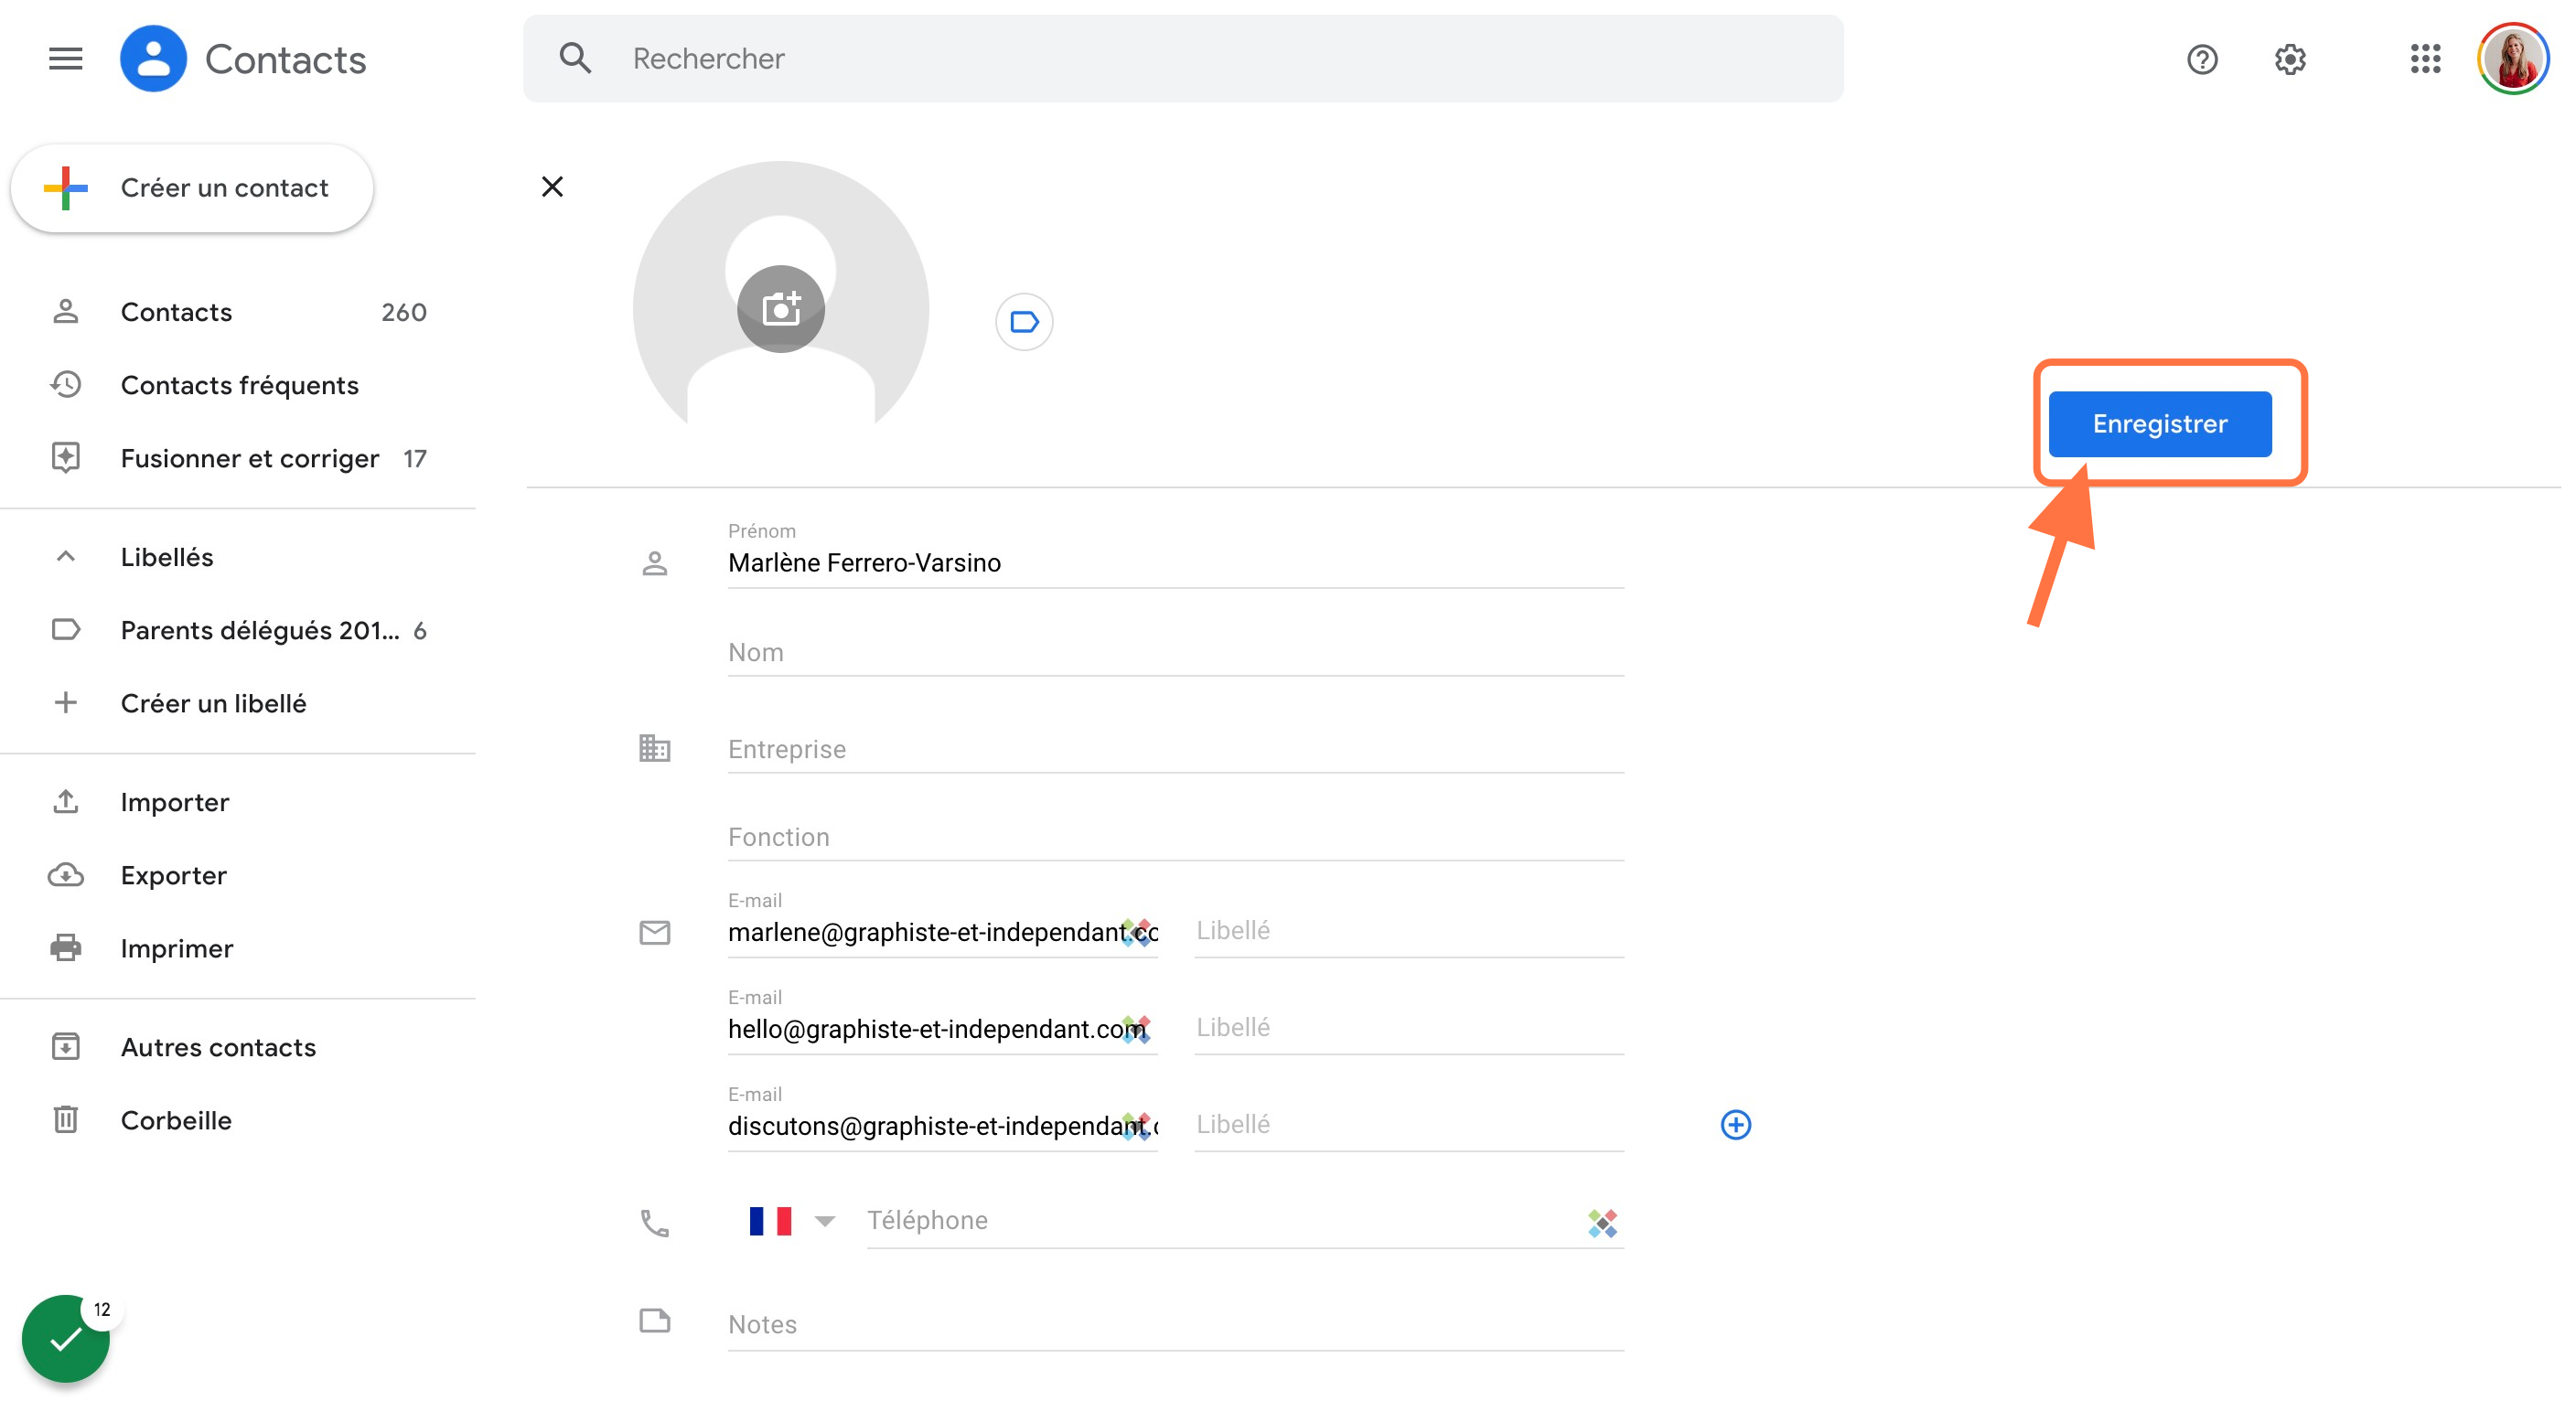The height and width of the screenshot is (1401, 2576).
Task: Open Fusionner et corriger
Action: (249, 458)
